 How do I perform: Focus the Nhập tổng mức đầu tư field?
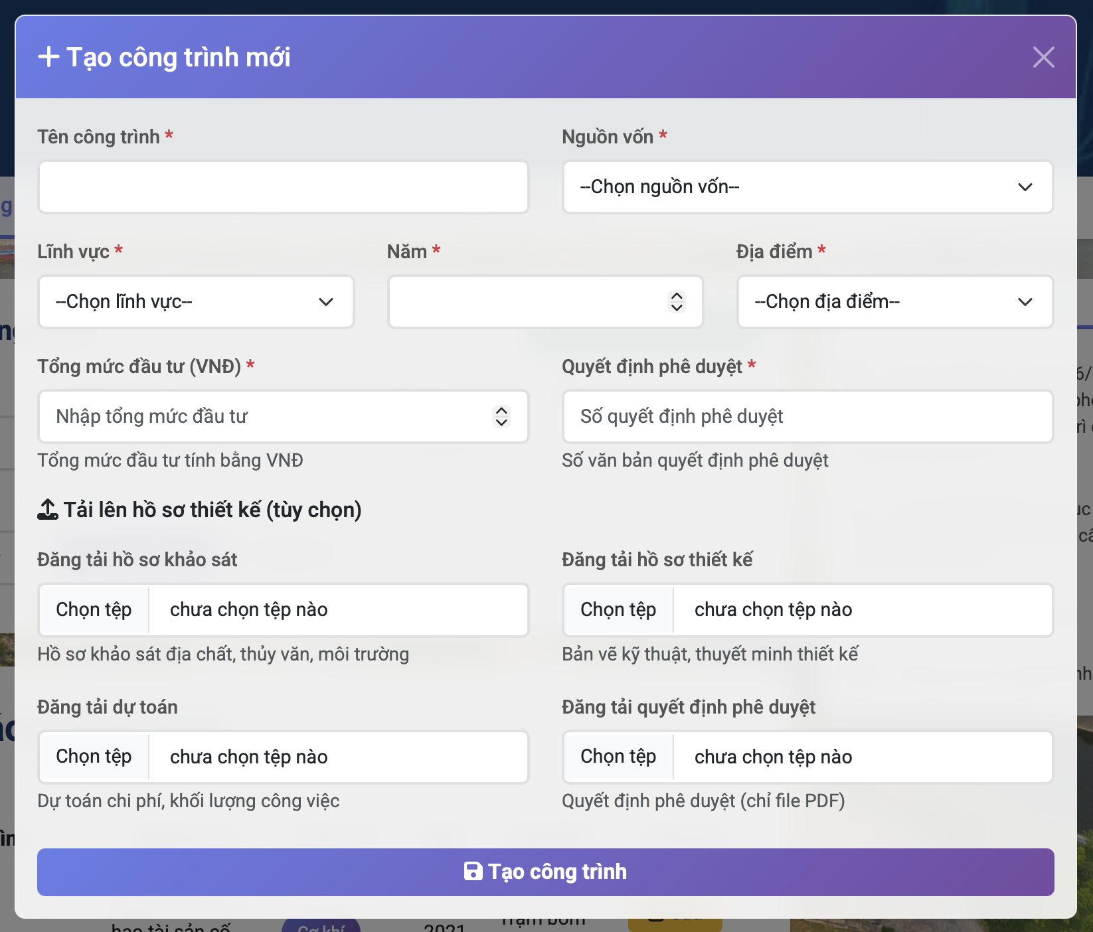[x=266, y=417]
